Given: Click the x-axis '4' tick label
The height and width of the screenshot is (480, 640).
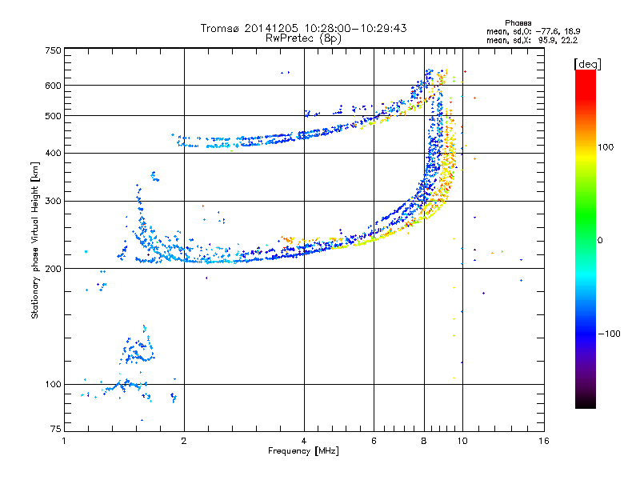Looking at the screenshot, I should click(x=304, y=441).
